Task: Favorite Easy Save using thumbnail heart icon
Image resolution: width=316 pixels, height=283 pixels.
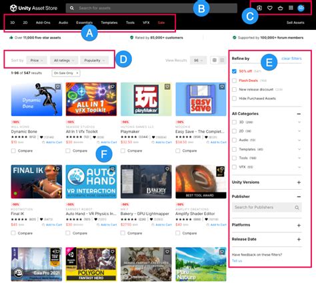Action: pos(222,87)
